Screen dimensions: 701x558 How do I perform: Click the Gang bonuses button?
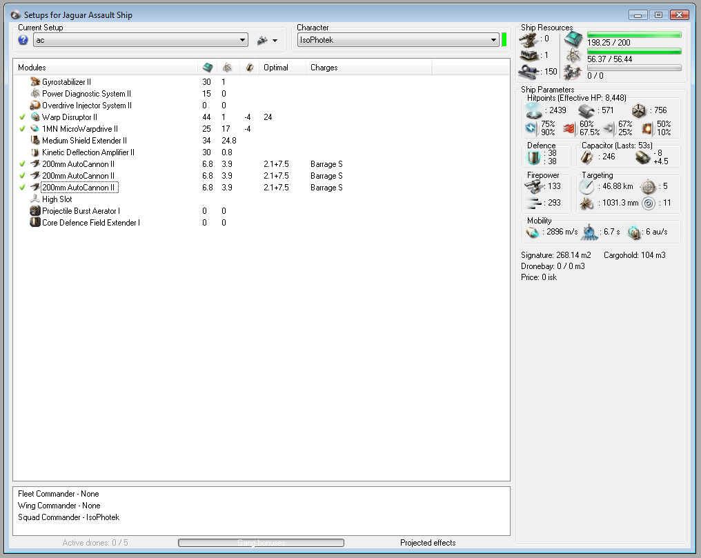(x=261, y=542)
